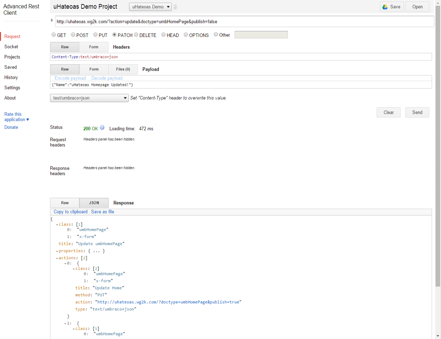
Task: Collapse action item 1 node
Action: [x=65, y=324]
